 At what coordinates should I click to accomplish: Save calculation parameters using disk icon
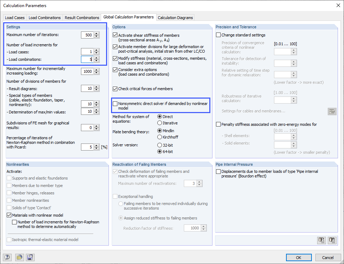coord(30,257)
